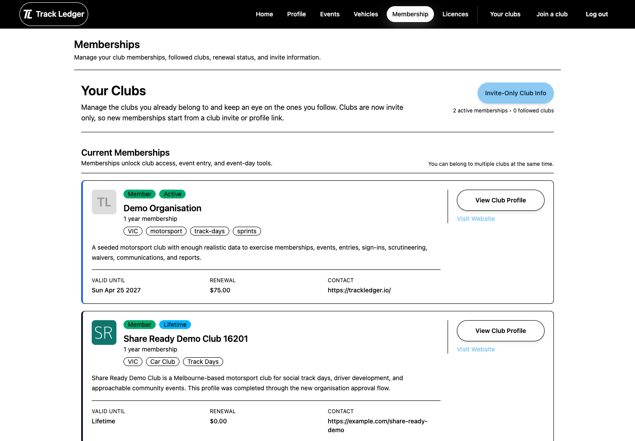
Task: Select the Membership nav tab
Action: pos(410,14)
